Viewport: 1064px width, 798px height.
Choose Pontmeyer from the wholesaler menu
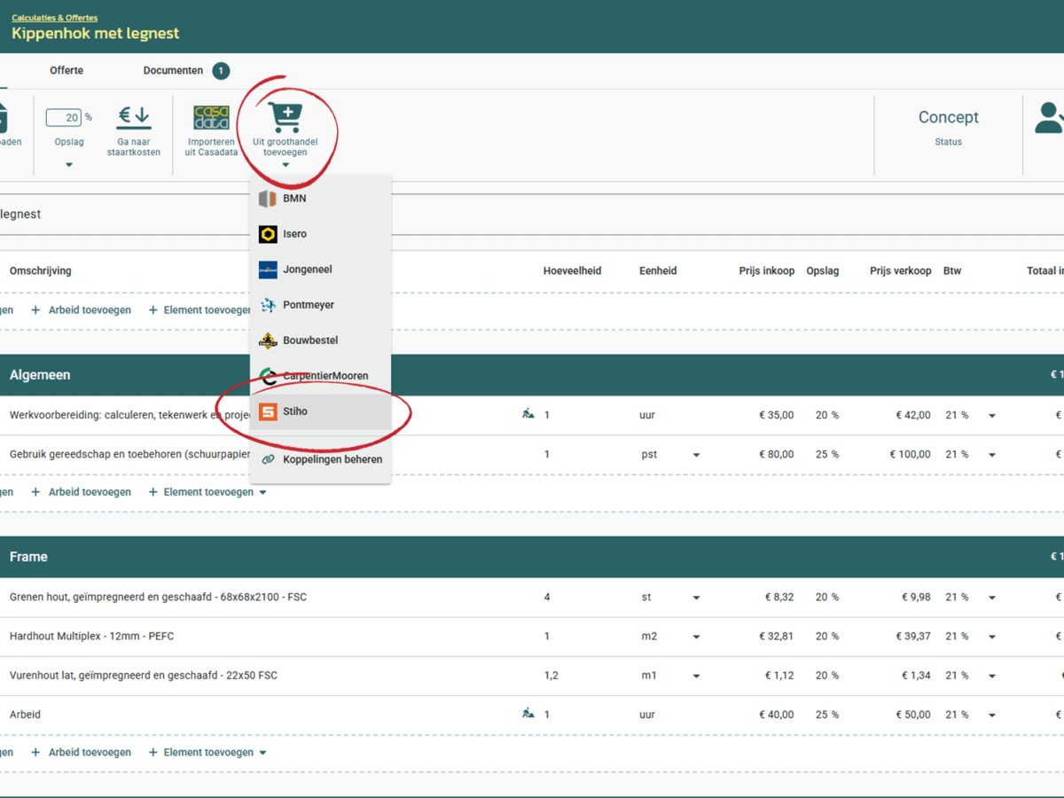[320, 305]
